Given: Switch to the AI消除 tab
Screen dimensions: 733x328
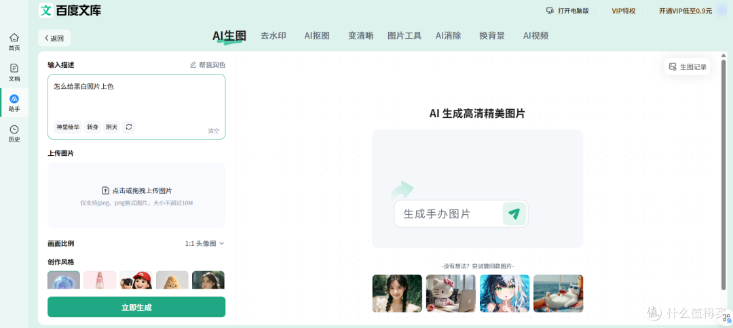Looking at the screenshot, I should pos(449,36).
